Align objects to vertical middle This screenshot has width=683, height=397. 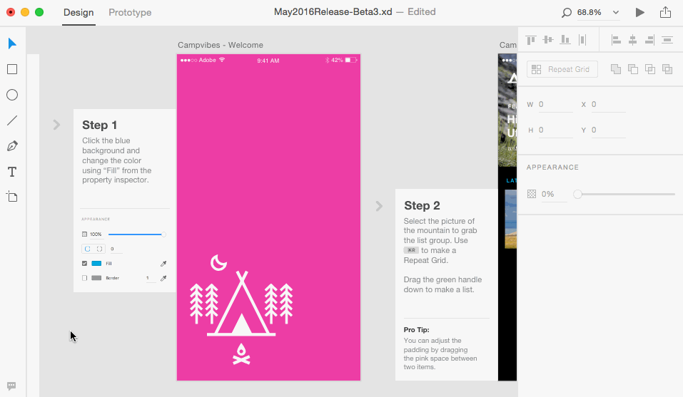pyautogui.click(x=548, y=40)
